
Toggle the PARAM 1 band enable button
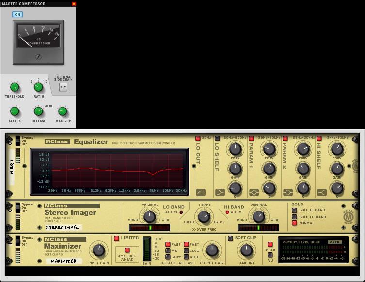click(251, 138)
